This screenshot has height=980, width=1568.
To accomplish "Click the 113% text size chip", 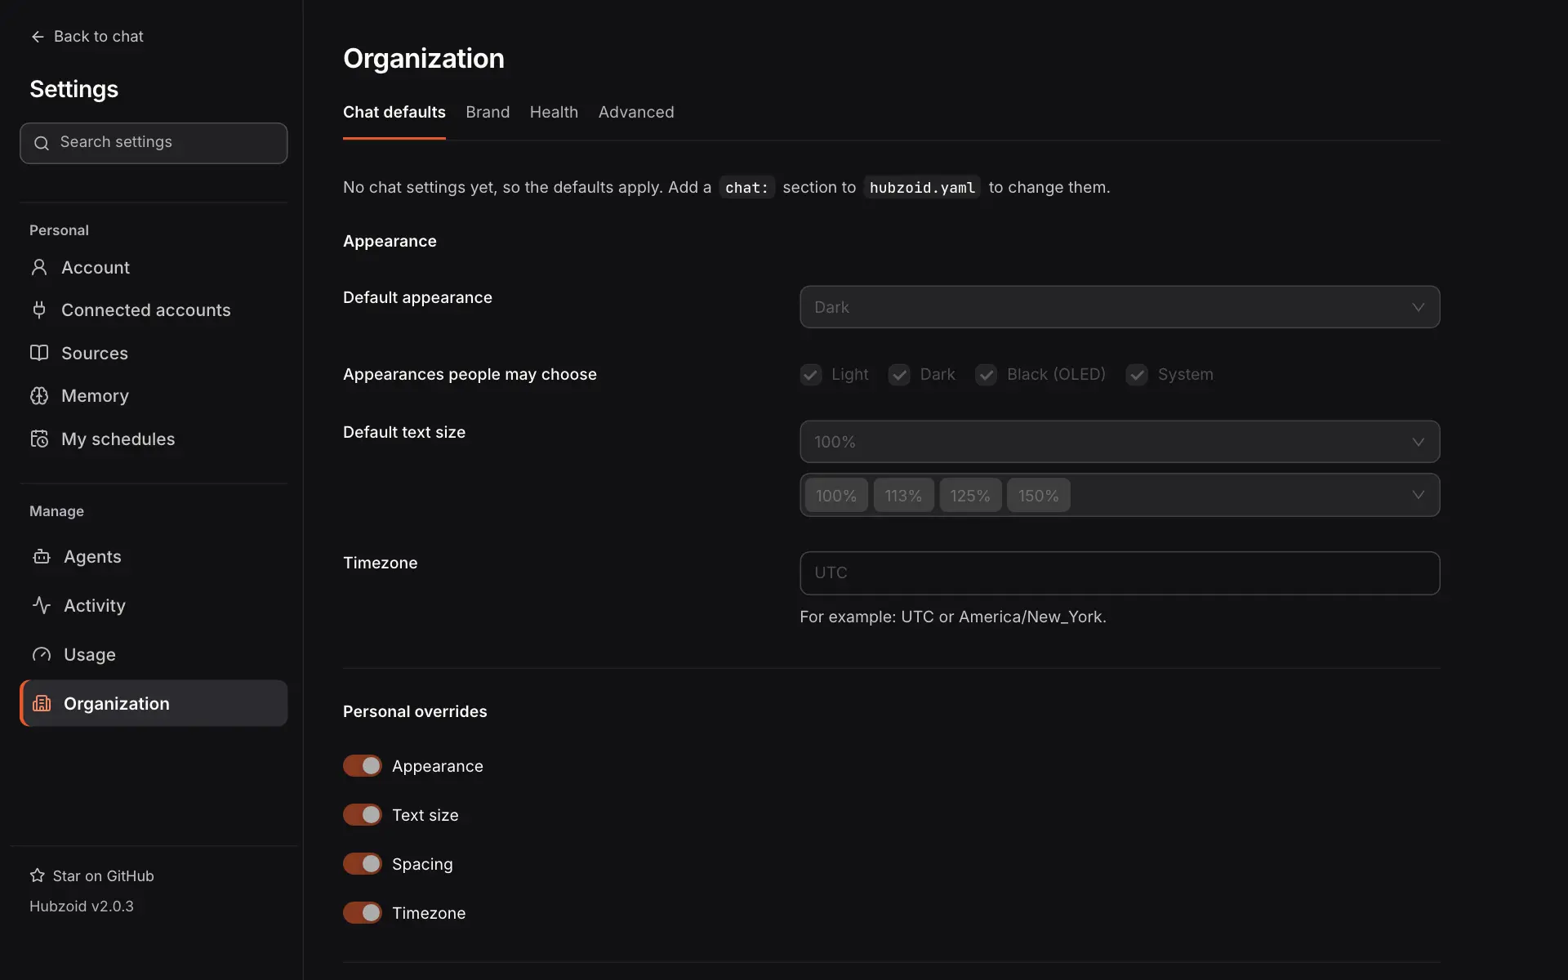I will click(903, 496).
